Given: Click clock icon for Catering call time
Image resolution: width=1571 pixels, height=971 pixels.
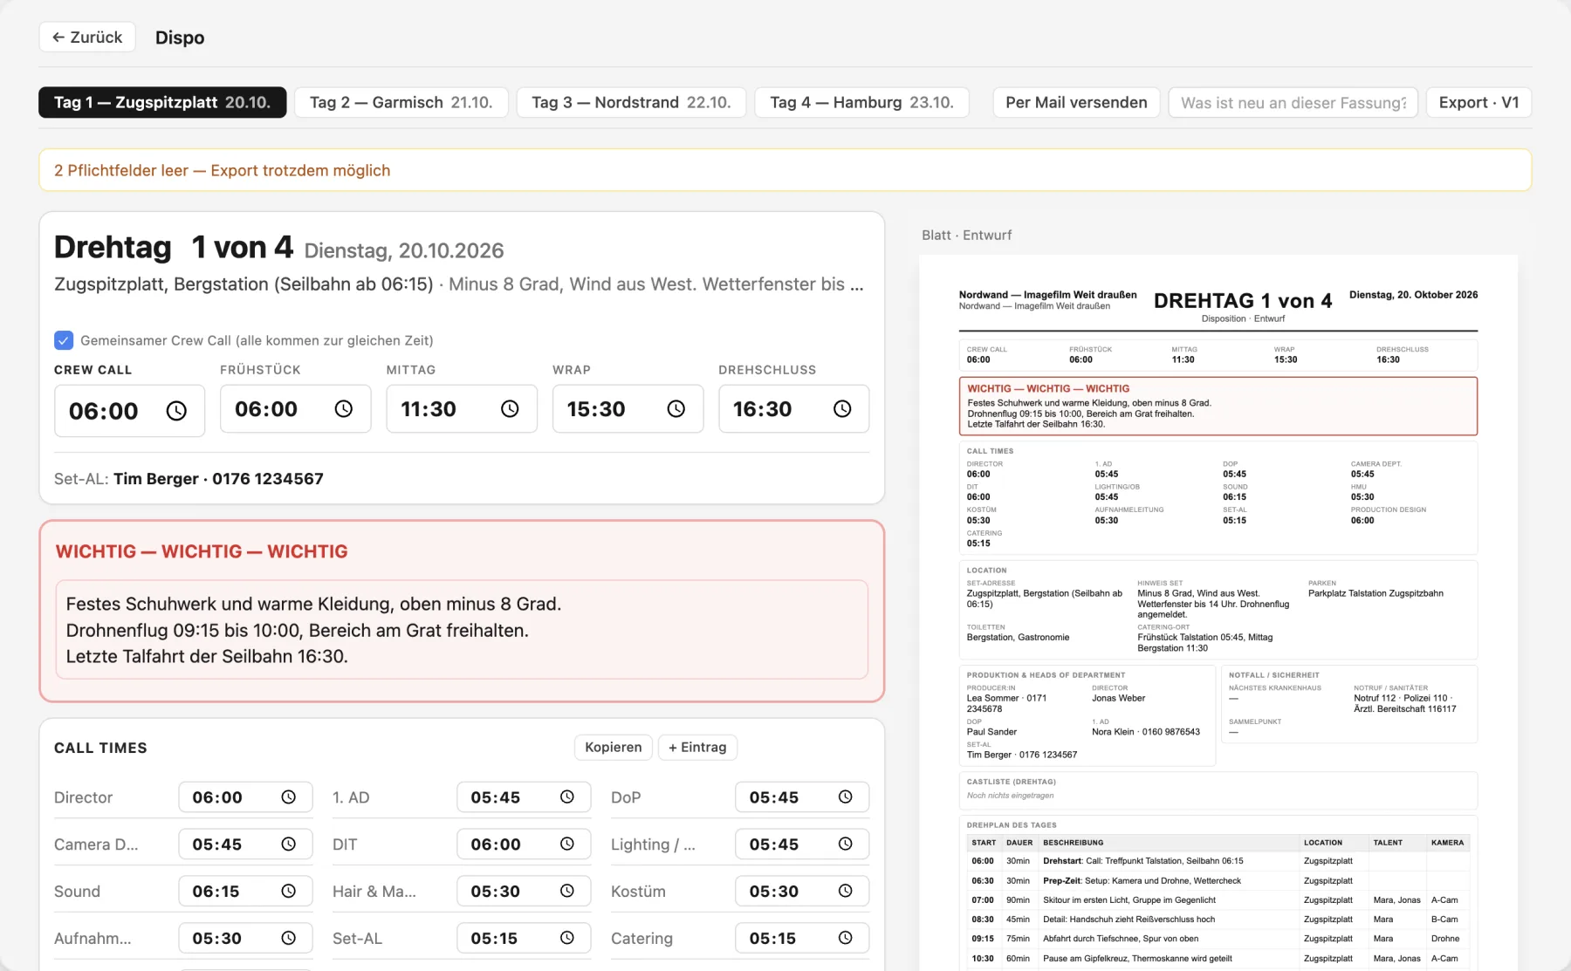Looking at the screenshot, I should 846,939.
